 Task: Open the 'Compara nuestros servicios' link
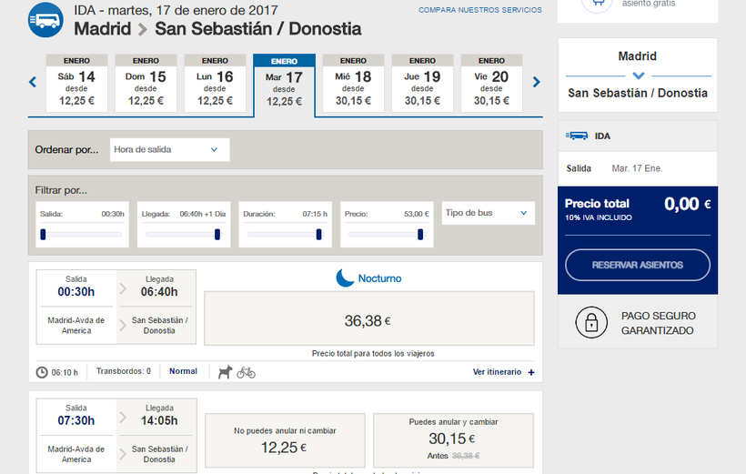tap(479, 10)
